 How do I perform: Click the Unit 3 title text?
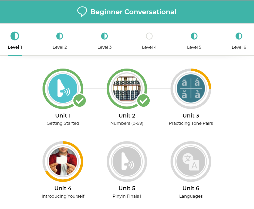pyautogui.click(x=191, y=115)
